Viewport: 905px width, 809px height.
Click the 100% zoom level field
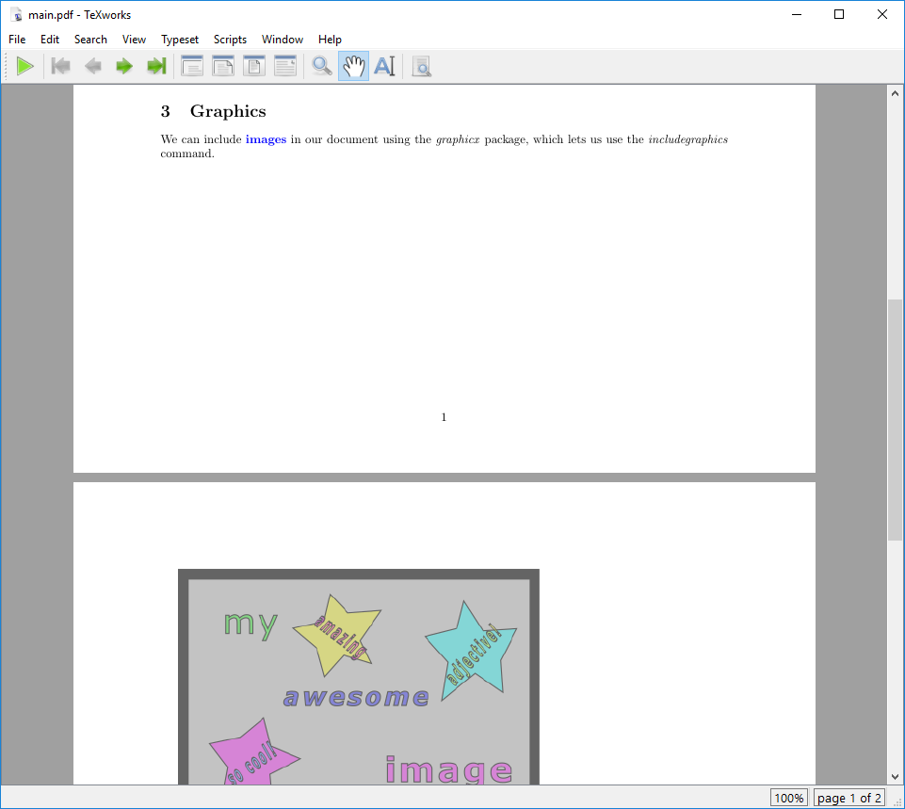(x=788, y=798)
